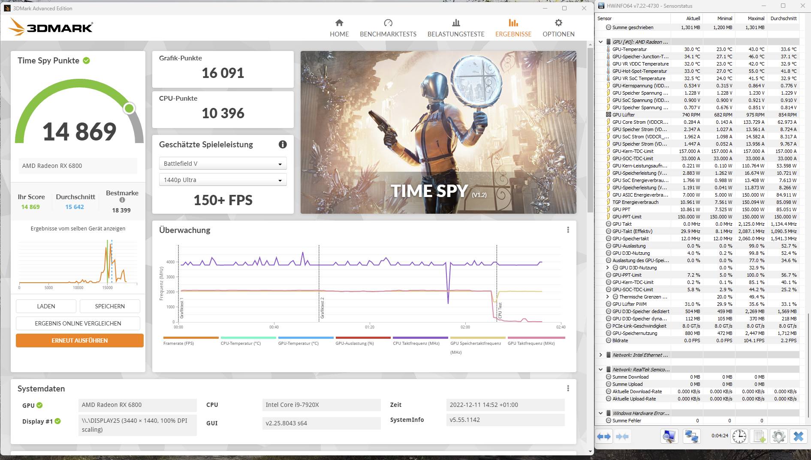Click the green check icon beside GPU label

click(x=39, y=405)
